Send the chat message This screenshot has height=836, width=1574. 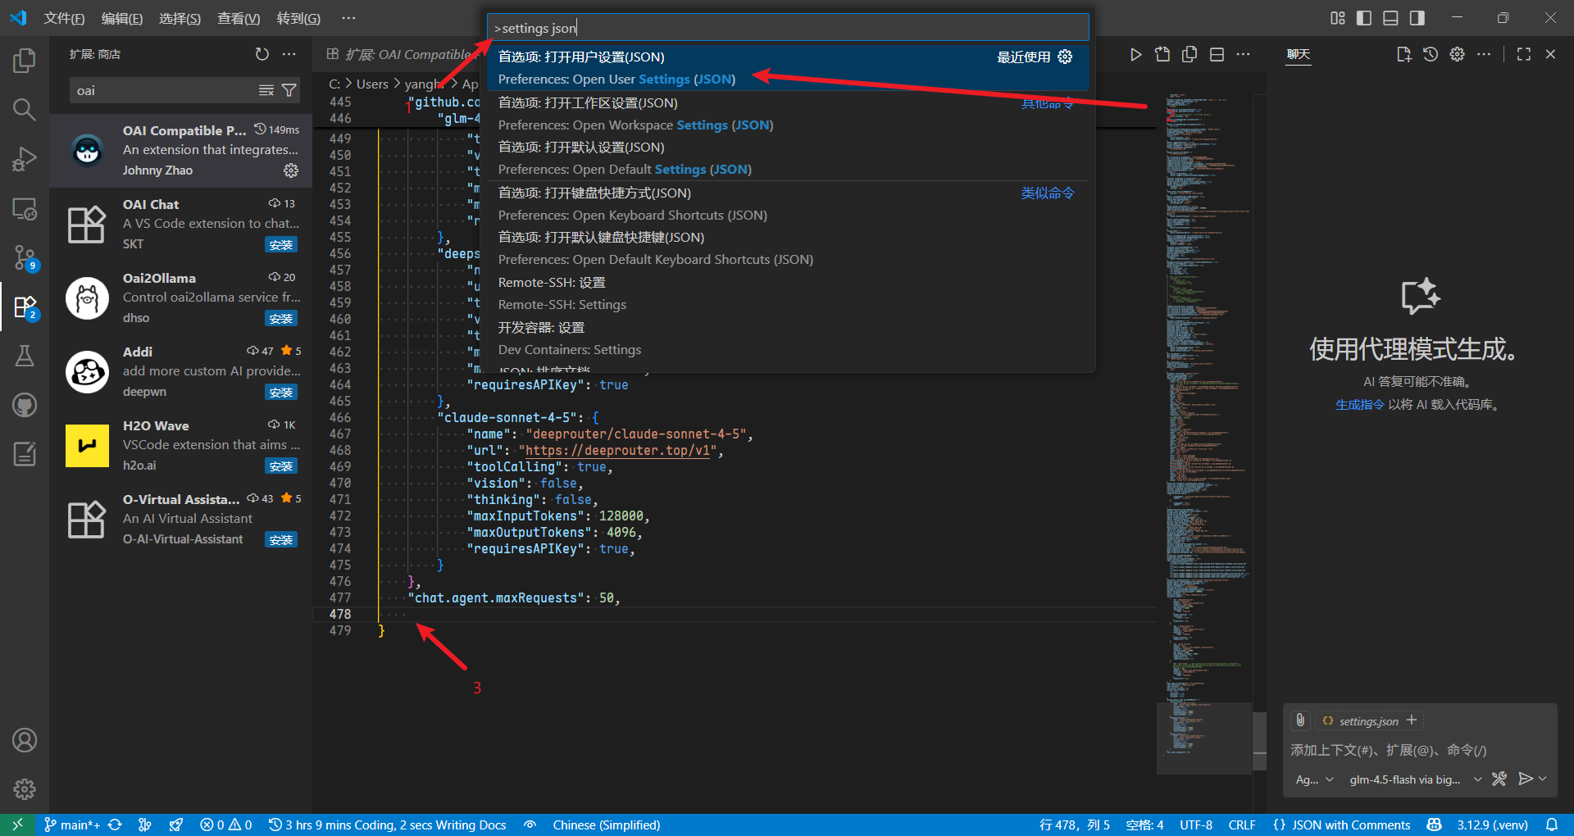1525,779
